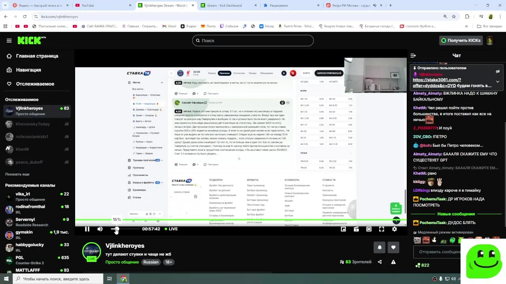Screen dimensions: 506x284
Task: Click Windows taskbar search box
Action: pos(58,279)
